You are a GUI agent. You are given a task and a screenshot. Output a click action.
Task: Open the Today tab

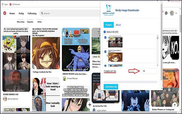click(x=21, y=14)
